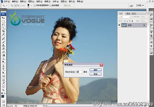Open the History panel icon in dock
154x107 pixels.
[151, 15]
